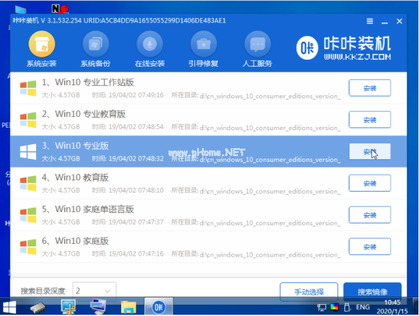Install Win10 家庭单语言版
The width and height of the screenshot is (419, 316).
click(x=369, y=215)
